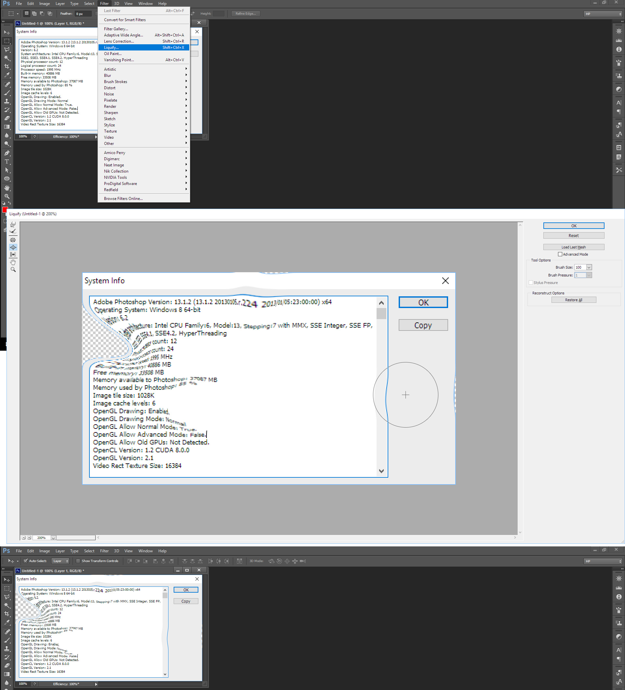Click the Rotate 3D object mode icon
This screenshot has height=690, width=625.
[271, 561]
